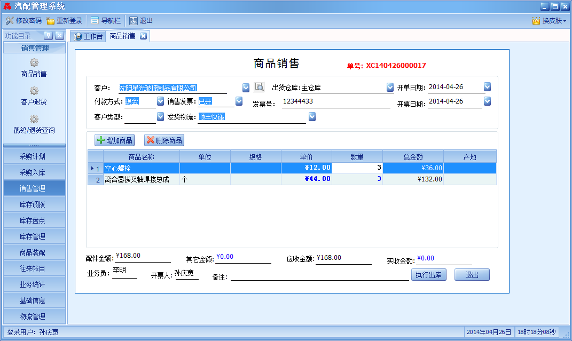The width and height of the screenshot is (572, 341).
Task: Switch to the 工作台 tab
Action: 88,36
